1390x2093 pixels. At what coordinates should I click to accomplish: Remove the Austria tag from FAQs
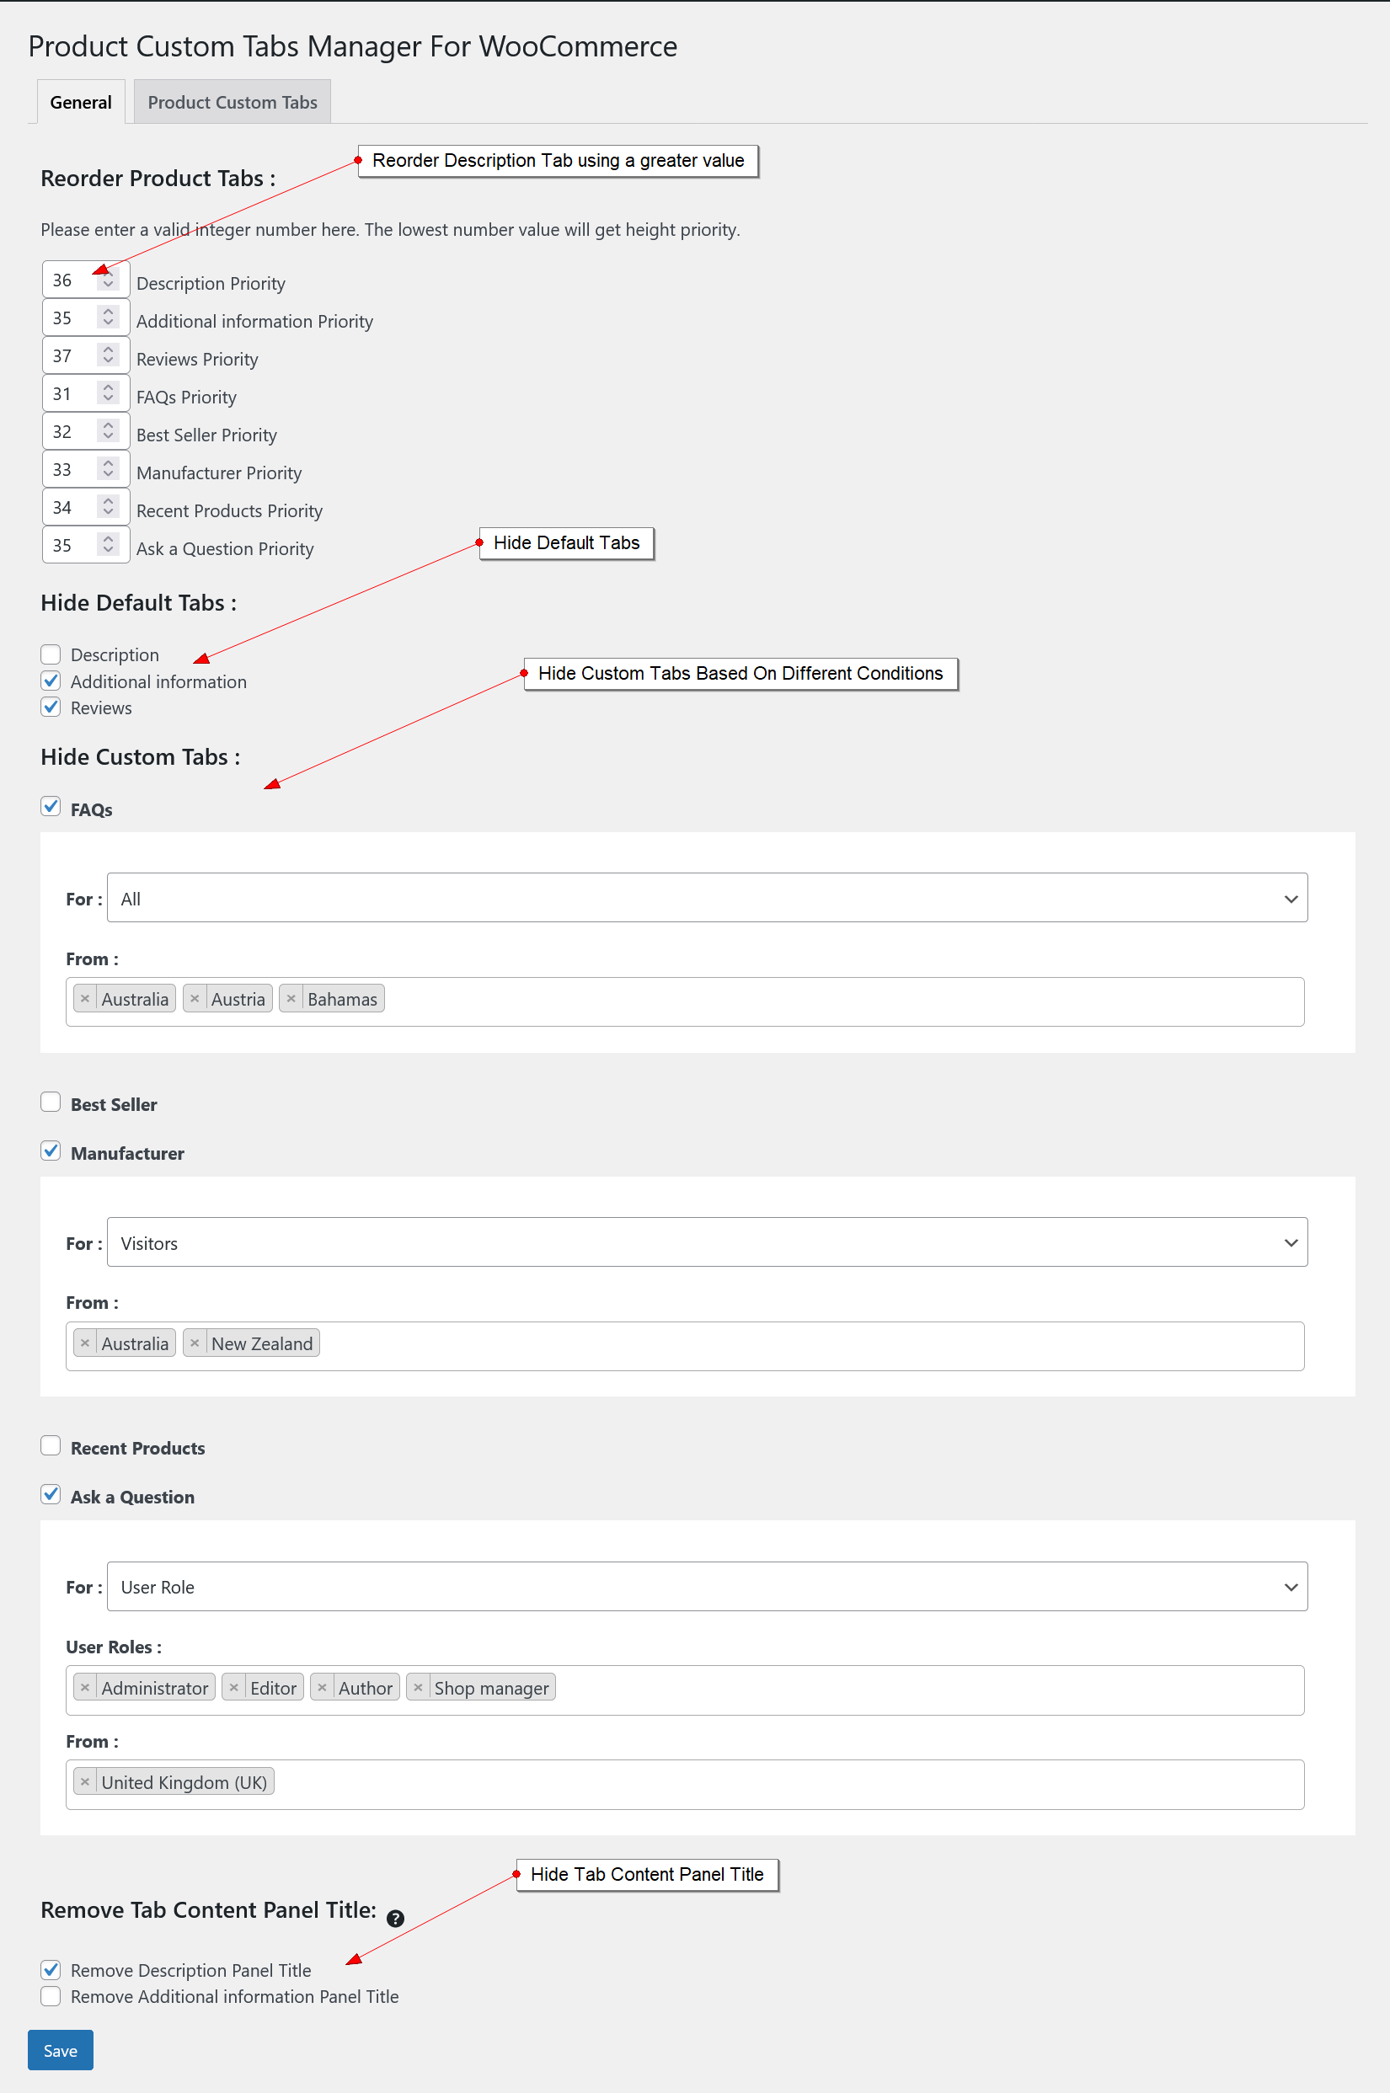coord(195,999)
